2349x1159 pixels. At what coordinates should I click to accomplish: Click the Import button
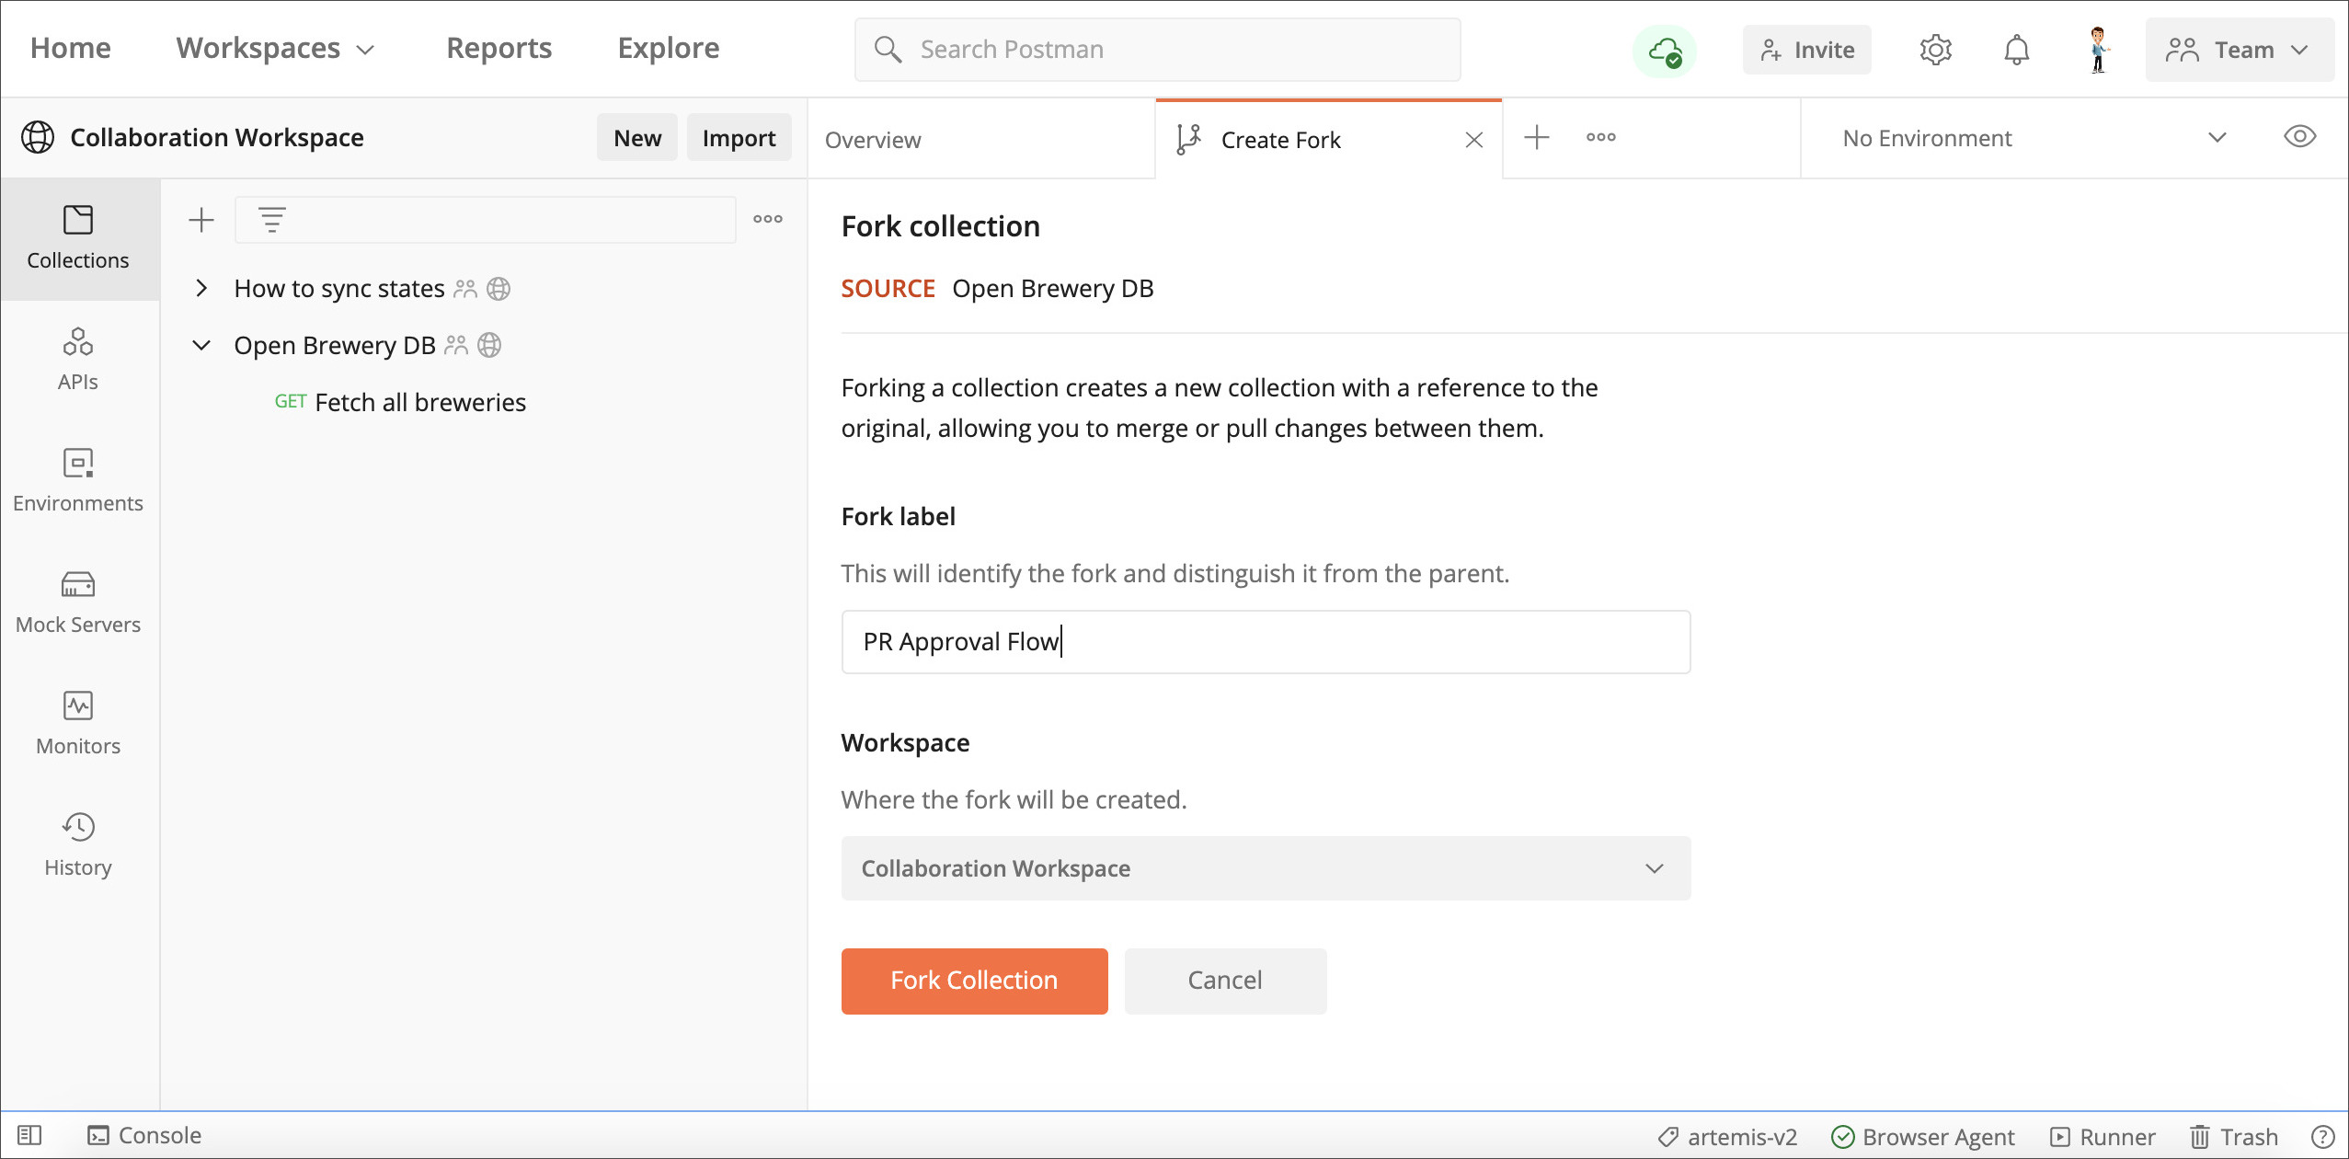(x=739, y=138)
